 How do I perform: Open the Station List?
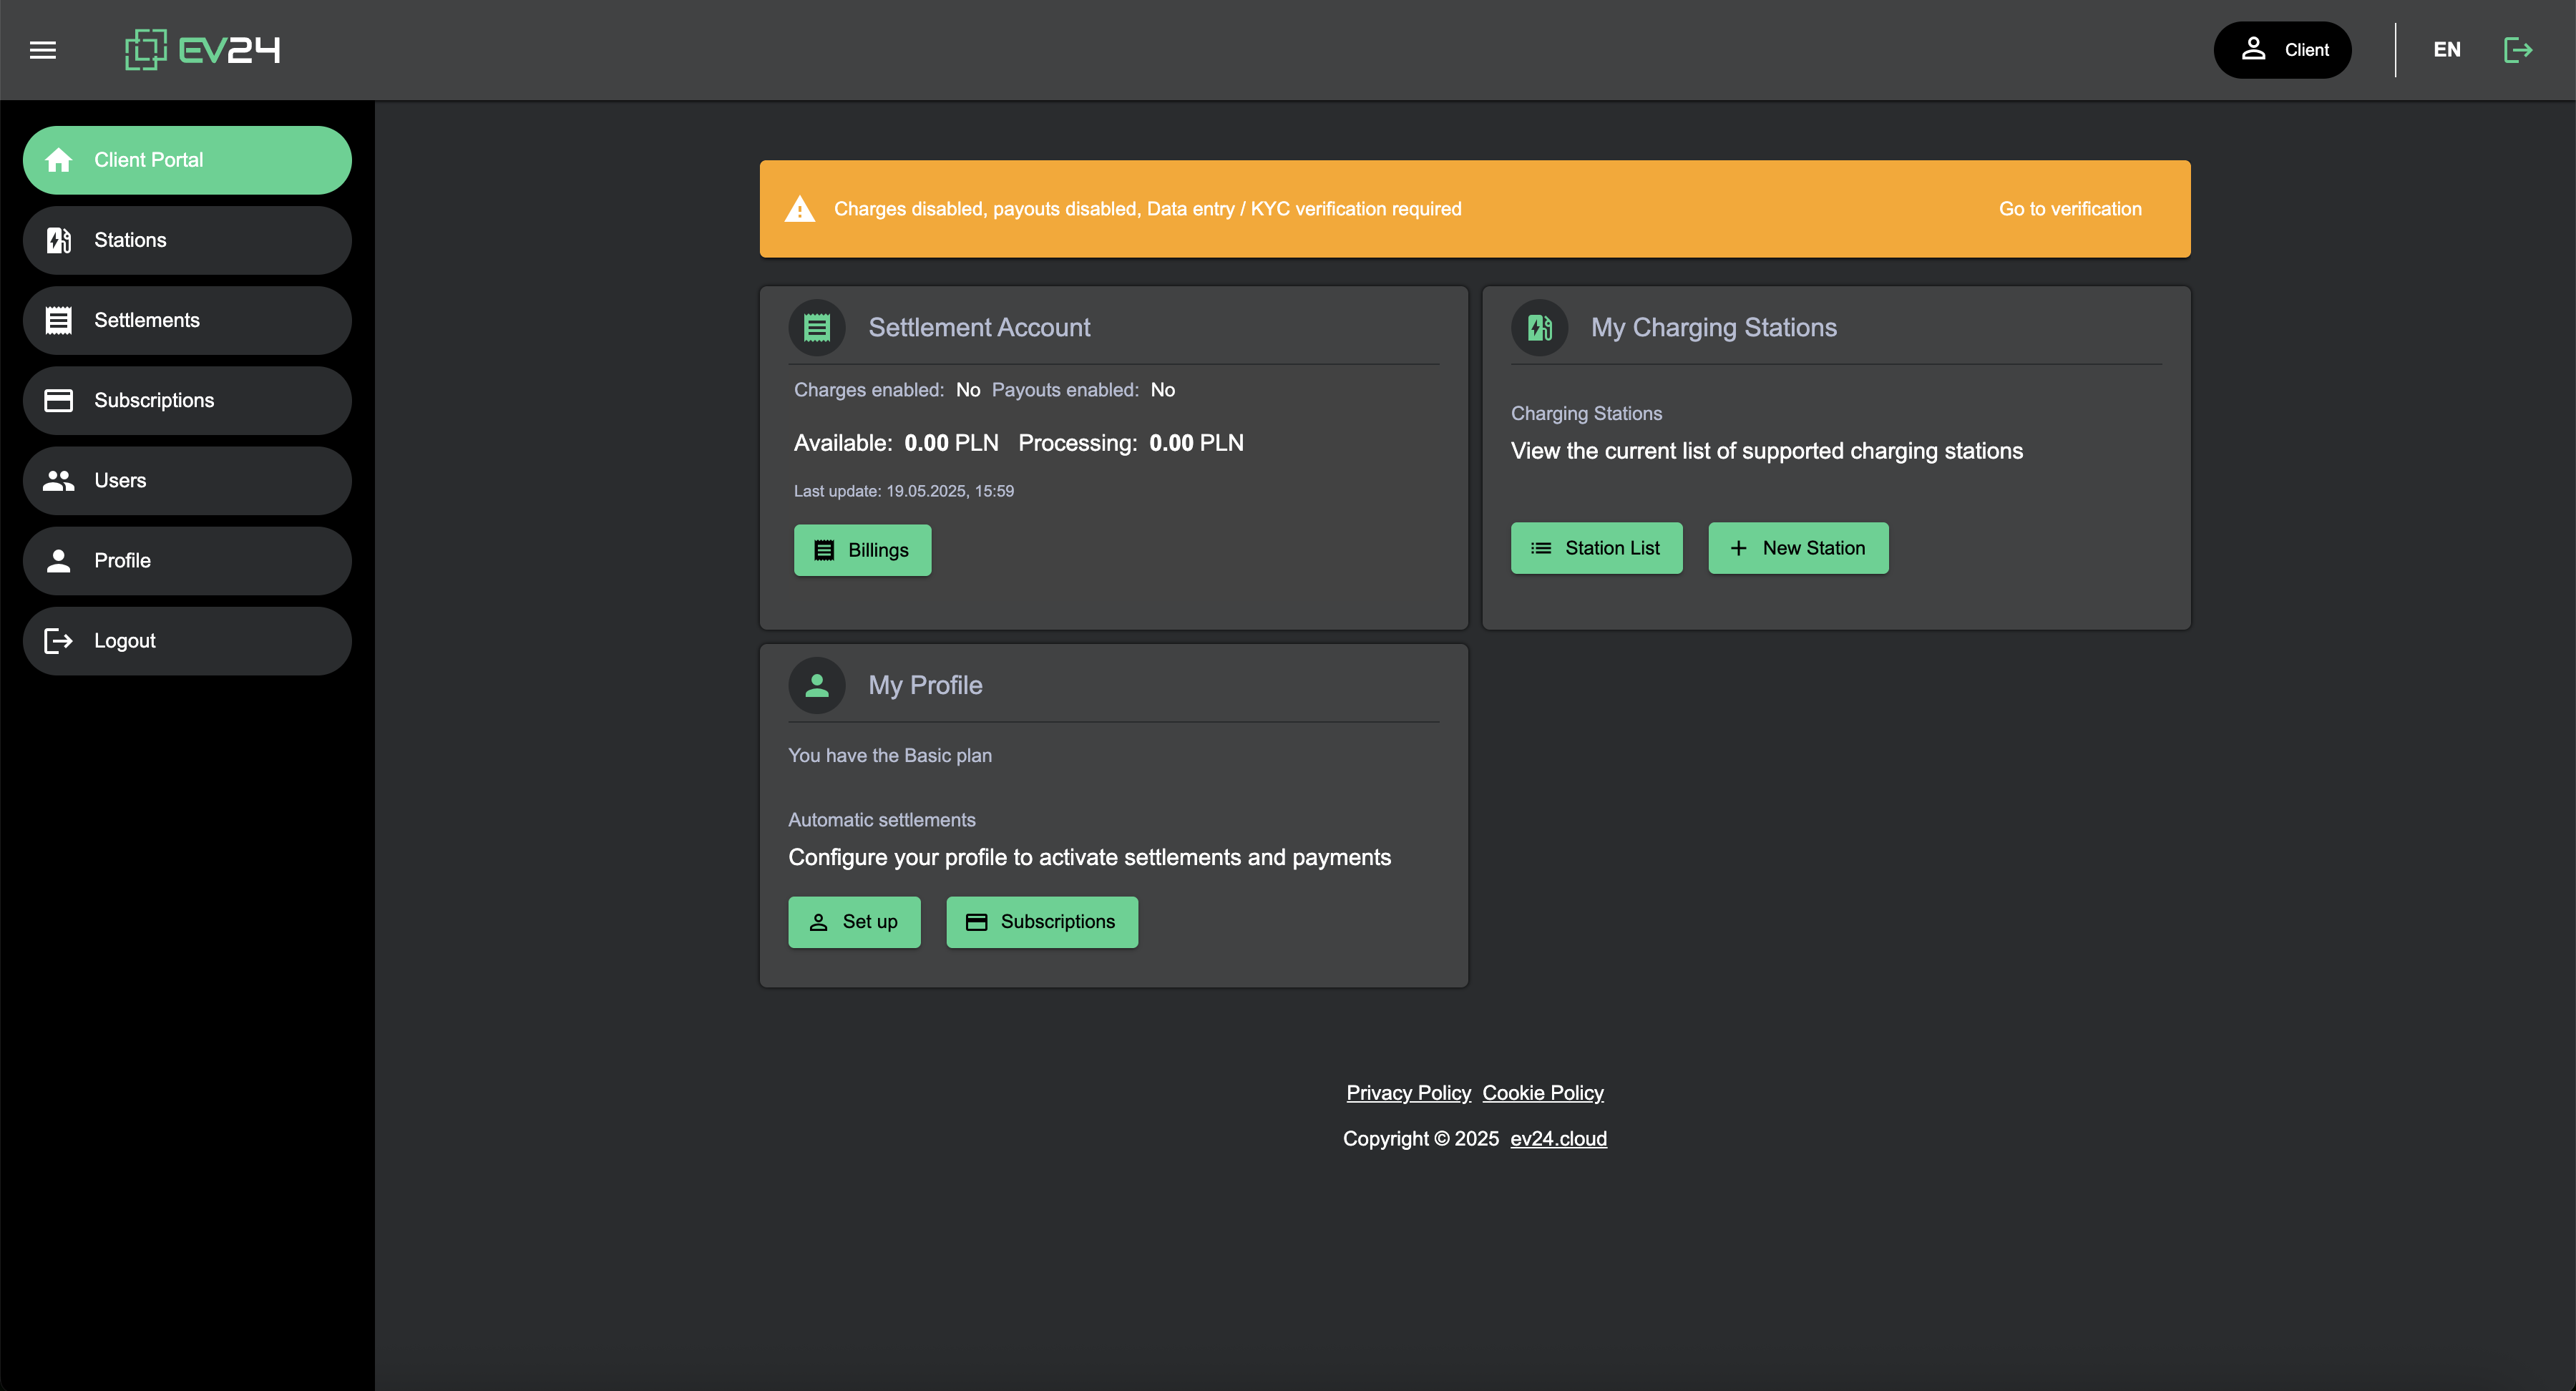[1596, 548]
